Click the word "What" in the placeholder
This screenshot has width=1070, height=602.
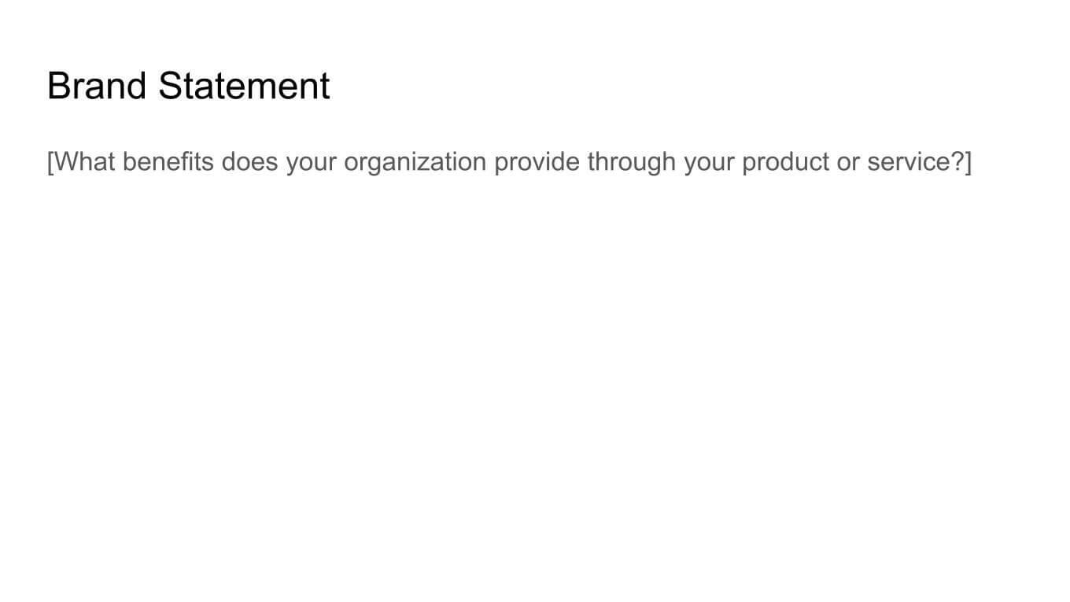[83, 162]
